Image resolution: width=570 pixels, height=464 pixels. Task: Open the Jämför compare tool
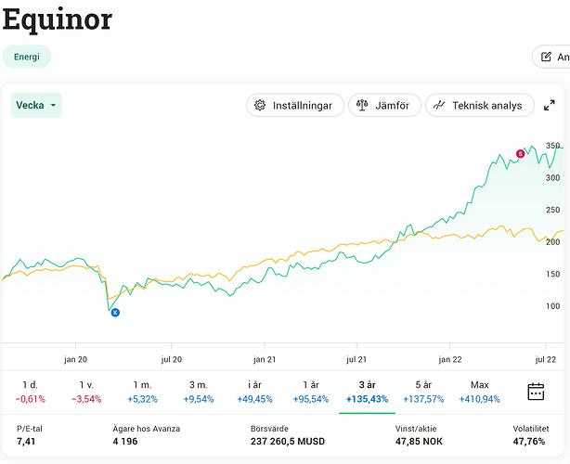pyautogui.click(x=384, y=106)
